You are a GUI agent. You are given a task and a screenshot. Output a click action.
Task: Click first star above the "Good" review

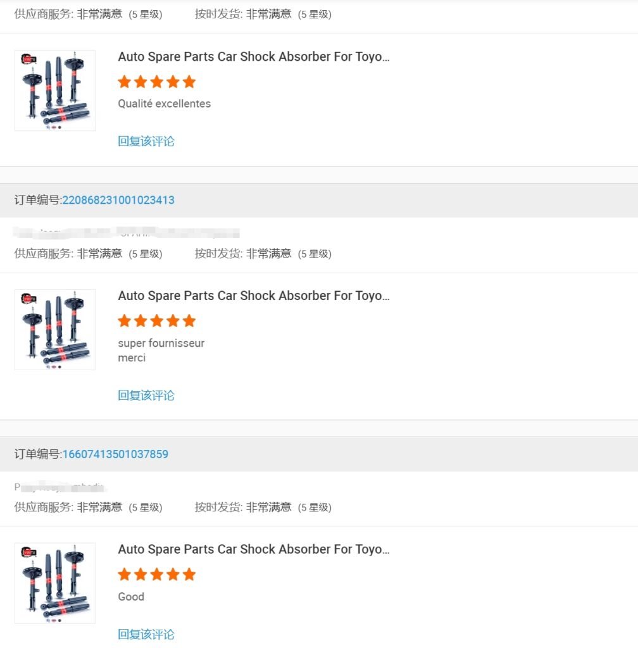coord(125,575)
